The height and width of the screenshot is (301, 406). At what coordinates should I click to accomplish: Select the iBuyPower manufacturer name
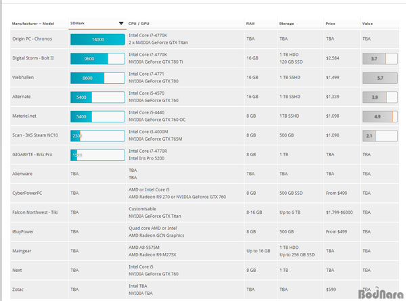(x=23, y=231)
